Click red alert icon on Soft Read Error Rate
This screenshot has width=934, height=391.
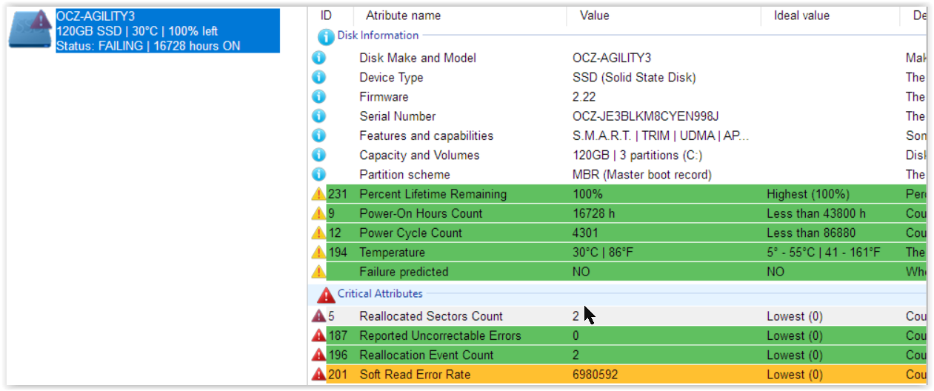(x=318, y=375)
